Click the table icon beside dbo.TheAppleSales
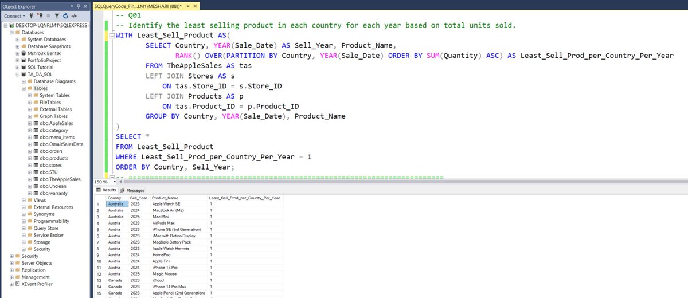Image resolution: width=688 pixels, height=298 pixels. 36,179
